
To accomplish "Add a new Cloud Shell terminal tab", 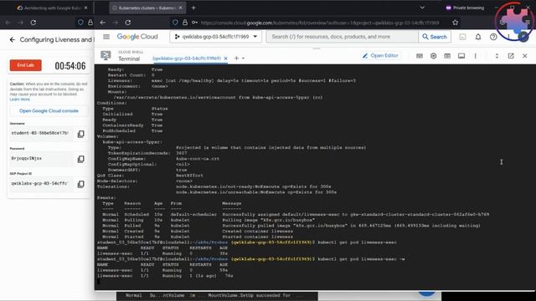I will 236,59.
